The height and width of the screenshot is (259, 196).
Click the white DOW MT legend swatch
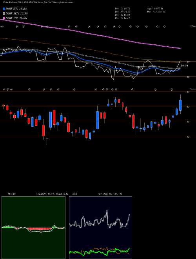coord(4,14)
